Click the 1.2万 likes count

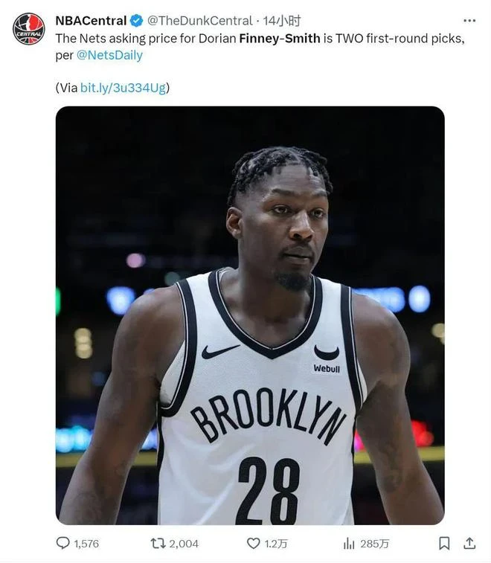pos(276,544)
